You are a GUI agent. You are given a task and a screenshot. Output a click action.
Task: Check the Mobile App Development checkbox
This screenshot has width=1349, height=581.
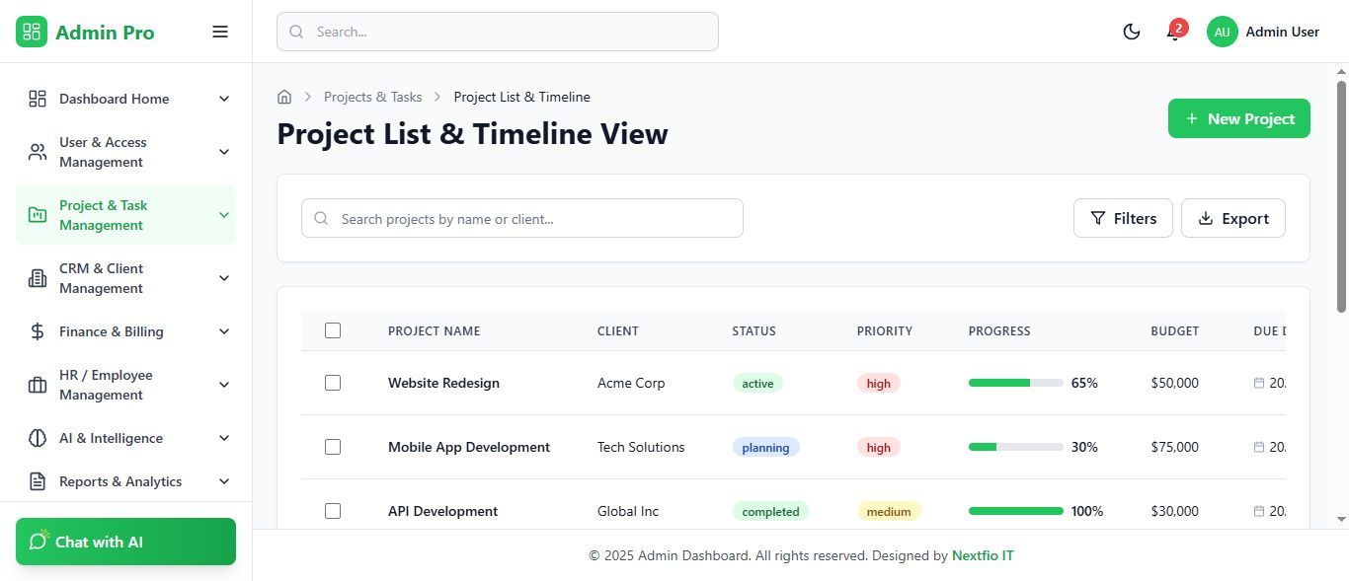point(333,447)
